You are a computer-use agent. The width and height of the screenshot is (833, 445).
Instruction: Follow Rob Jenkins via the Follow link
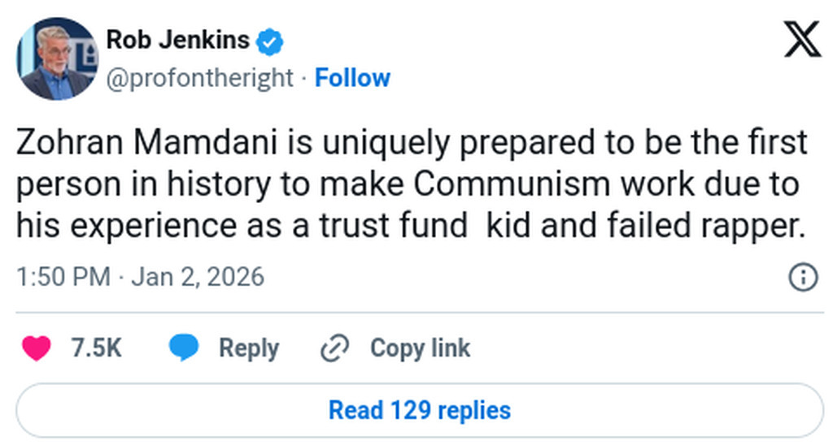coord(352,78)
